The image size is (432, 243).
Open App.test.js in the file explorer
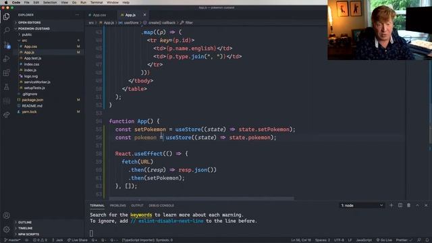pos(32,58)
